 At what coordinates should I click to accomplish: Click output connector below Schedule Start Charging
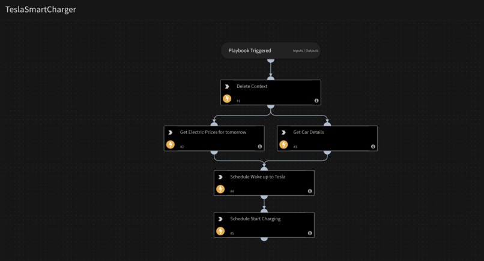coord(264,239)
